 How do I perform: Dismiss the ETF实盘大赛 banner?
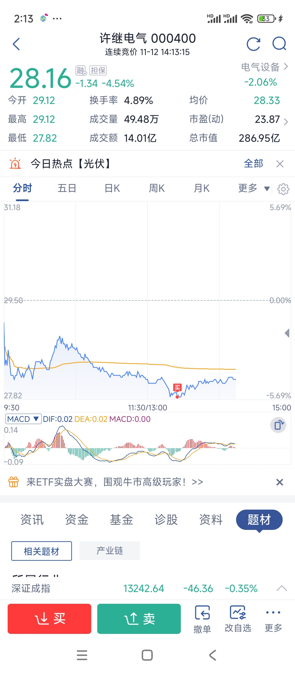(x=279, y=482)
